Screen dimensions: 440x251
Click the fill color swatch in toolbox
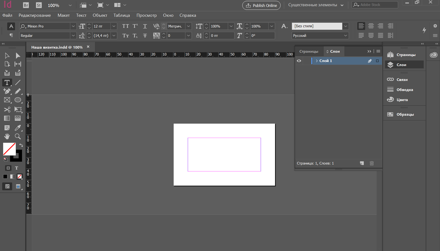[9, 149]
